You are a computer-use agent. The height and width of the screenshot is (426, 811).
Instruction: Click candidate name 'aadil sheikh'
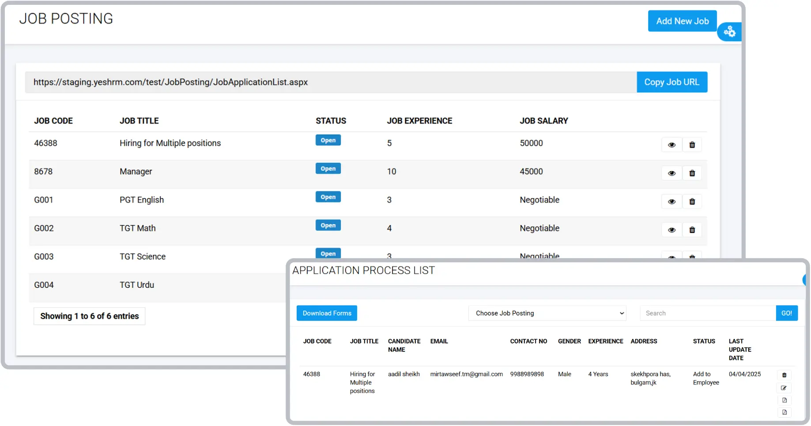[x=404, y=374]
